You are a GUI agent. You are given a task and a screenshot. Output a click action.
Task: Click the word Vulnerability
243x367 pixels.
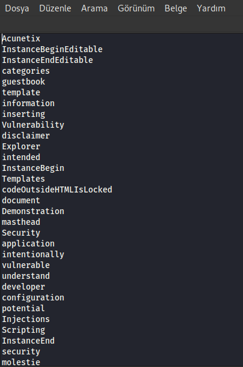[33, 125]
